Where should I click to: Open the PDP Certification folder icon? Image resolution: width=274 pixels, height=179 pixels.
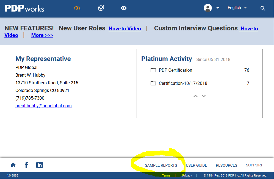pos(153,70)
